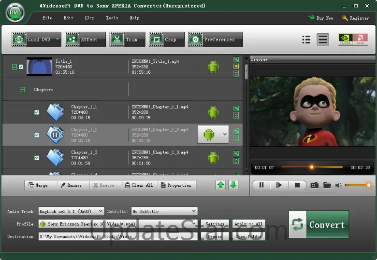
Task: Open settings wrench for Title_1 row
Action: [236, 59]
